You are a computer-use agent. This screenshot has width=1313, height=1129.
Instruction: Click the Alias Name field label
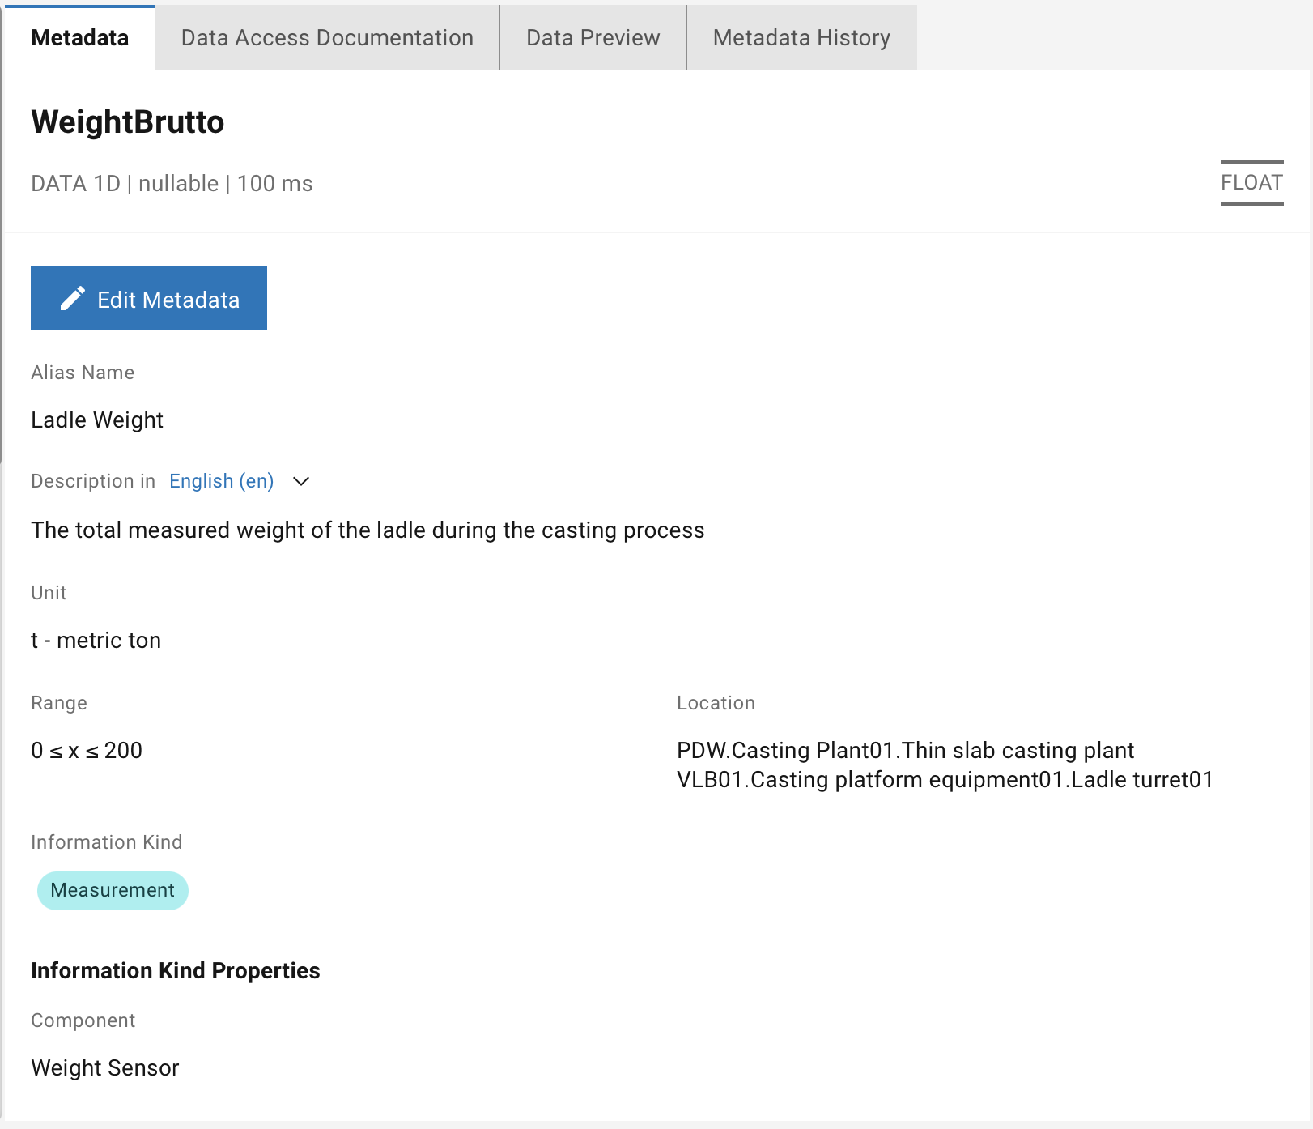pos(83,373)
